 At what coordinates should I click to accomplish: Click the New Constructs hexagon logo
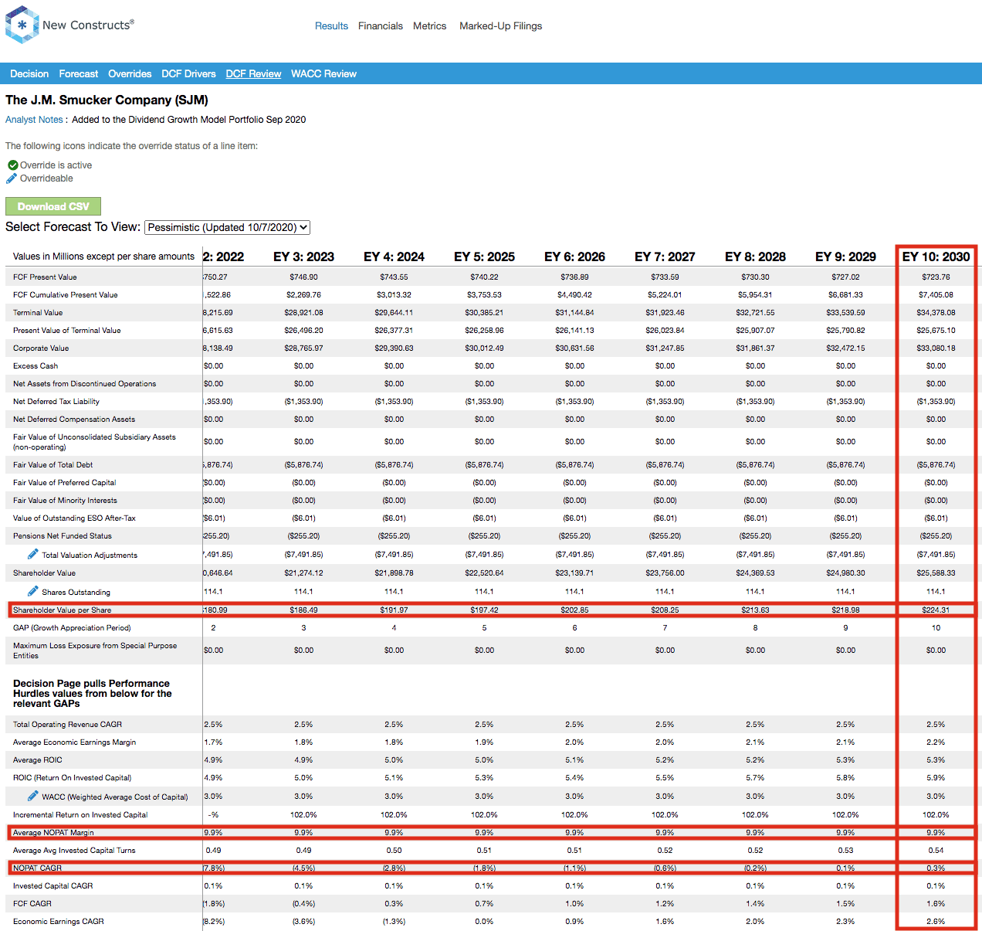(x=22, y=25)
